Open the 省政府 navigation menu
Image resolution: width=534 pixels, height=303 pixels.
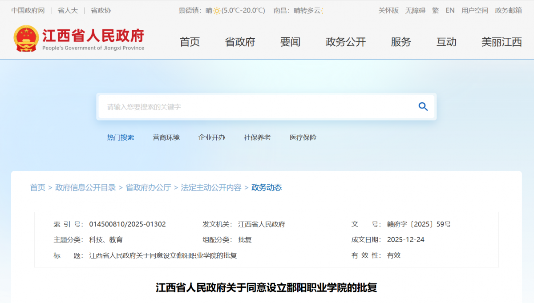coord(240,42)
